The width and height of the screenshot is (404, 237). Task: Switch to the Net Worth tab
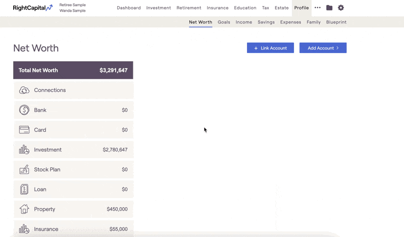click(200, 22)
